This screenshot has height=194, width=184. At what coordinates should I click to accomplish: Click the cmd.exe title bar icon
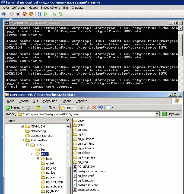pyautogui.click(x=7, y=23)
